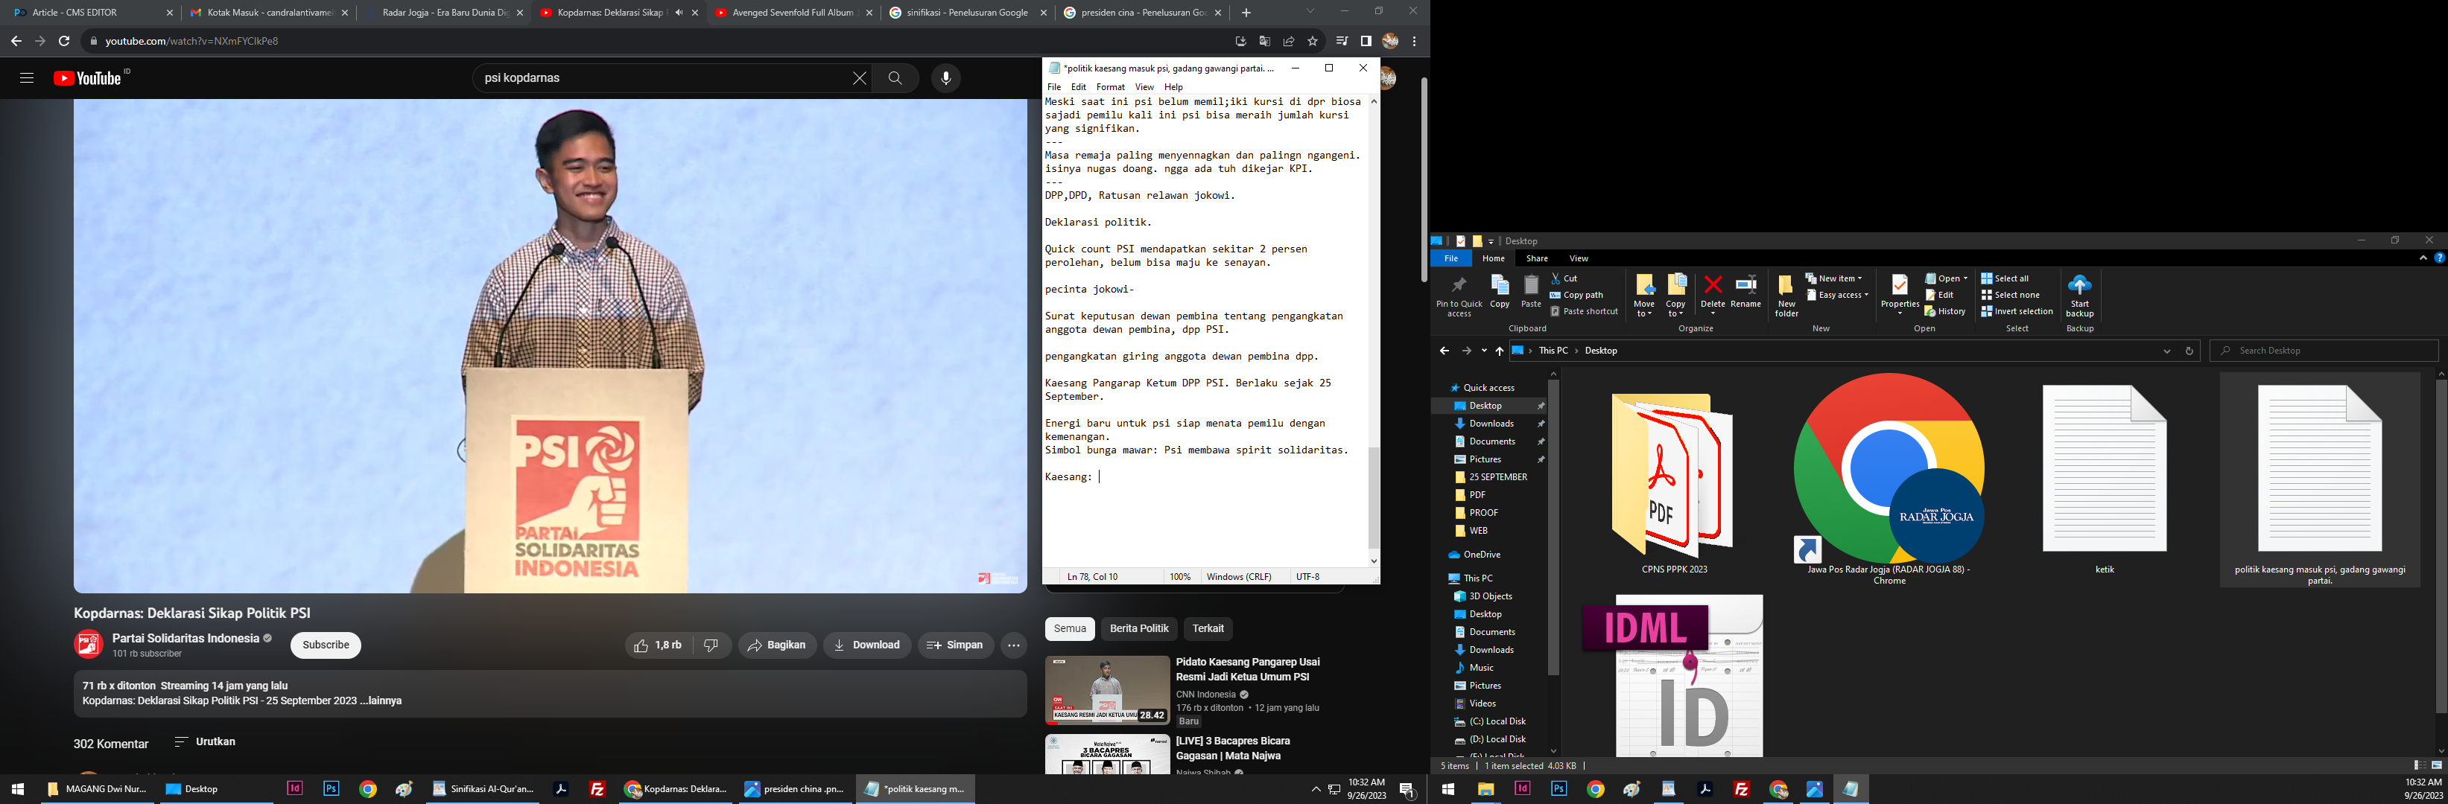Mute the Kopdarnas tab using its speaker icon

click(x=679, y=13)
